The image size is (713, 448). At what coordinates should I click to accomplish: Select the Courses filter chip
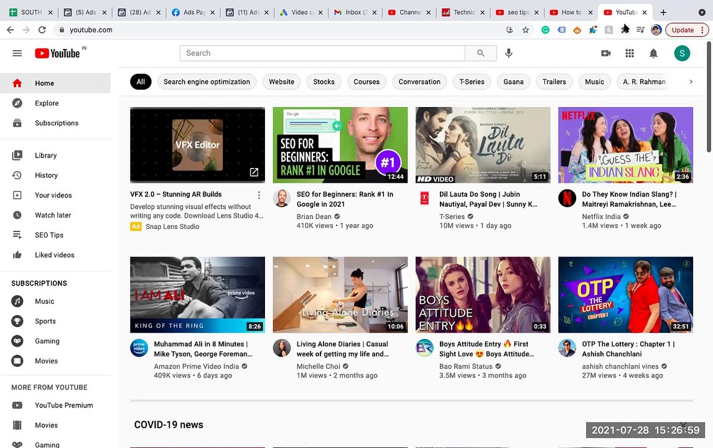(366, 82)
